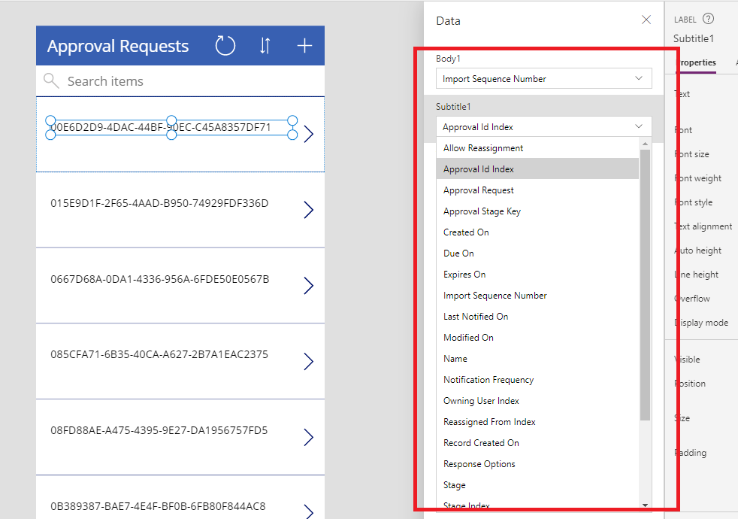Choose Approval Stage Key option
The image size is (738, 519).
pos(537,211)
